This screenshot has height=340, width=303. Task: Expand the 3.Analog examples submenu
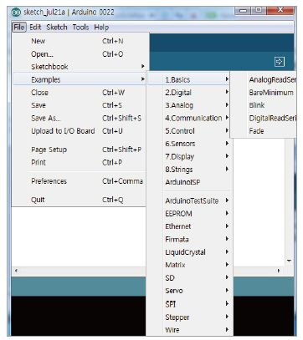pyautogui.click(x=188, y=105)
